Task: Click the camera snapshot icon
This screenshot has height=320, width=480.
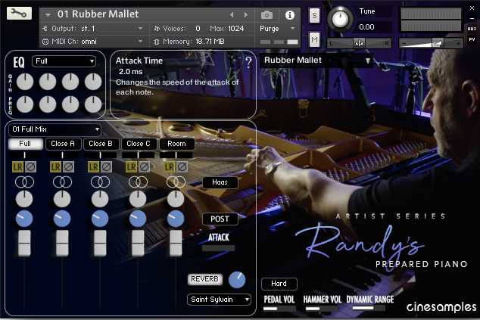Action: coord(266,14)
